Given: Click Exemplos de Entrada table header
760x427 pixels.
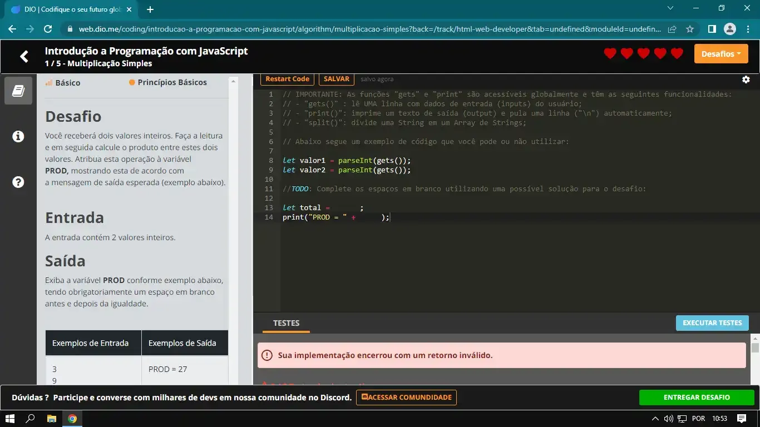Looking at the screenshot, I should pos(93,343).
